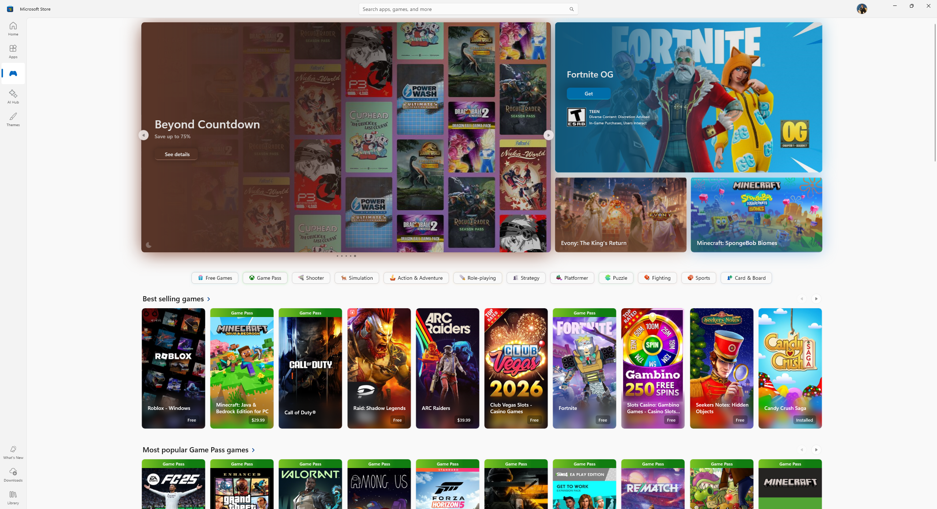The height and width of the screenshot is (509, 937).
Task: Open the user profile avatar
Action: tap(862, 9)
